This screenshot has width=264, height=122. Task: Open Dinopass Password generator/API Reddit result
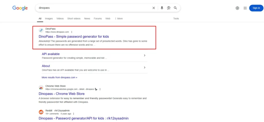[84, 118]
